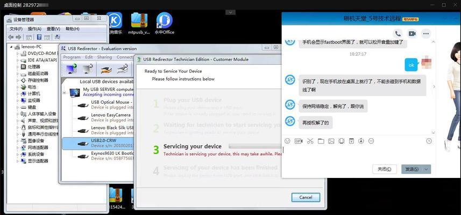Open the Edit menu in USB Redirector
This screenshot has height=215, width=461.
click(89, 57)
